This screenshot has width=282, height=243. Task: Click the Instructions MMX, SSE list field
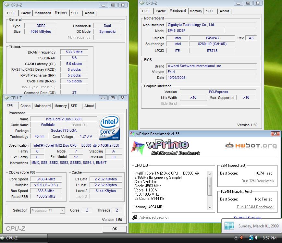76,163
